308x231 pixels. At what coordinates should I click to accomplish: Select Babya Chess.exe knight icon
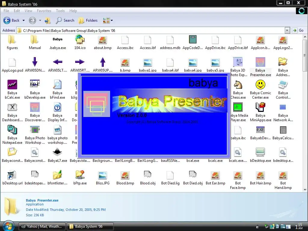tap(238, 85)
